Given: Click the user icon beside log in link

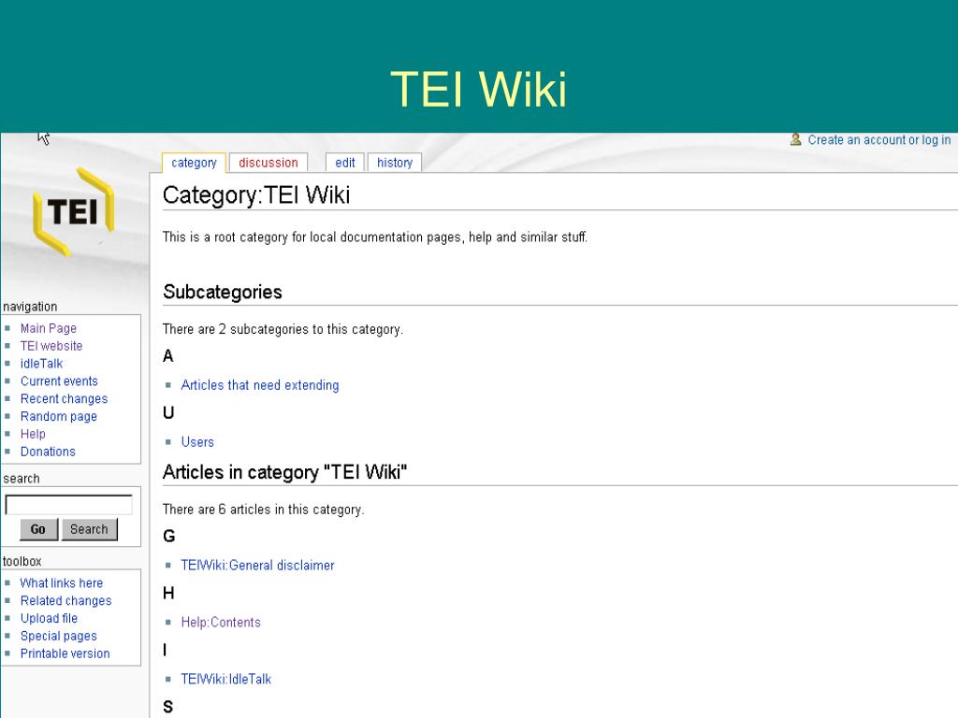Looking at the screenshot, I should point(795,140).
